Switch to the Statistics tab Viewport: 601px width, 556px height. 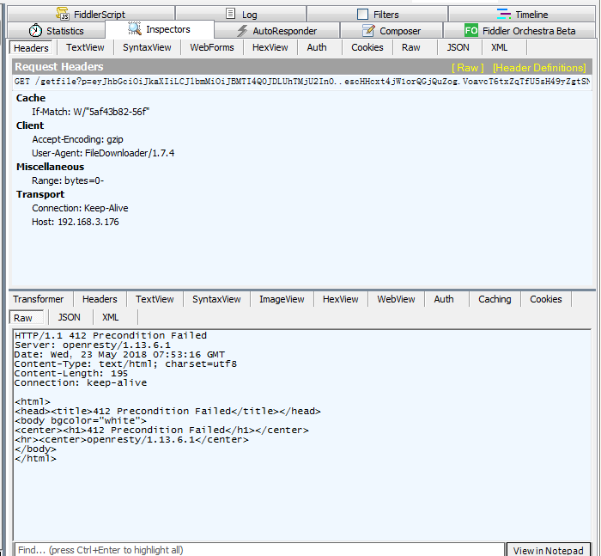click(57, 31)
